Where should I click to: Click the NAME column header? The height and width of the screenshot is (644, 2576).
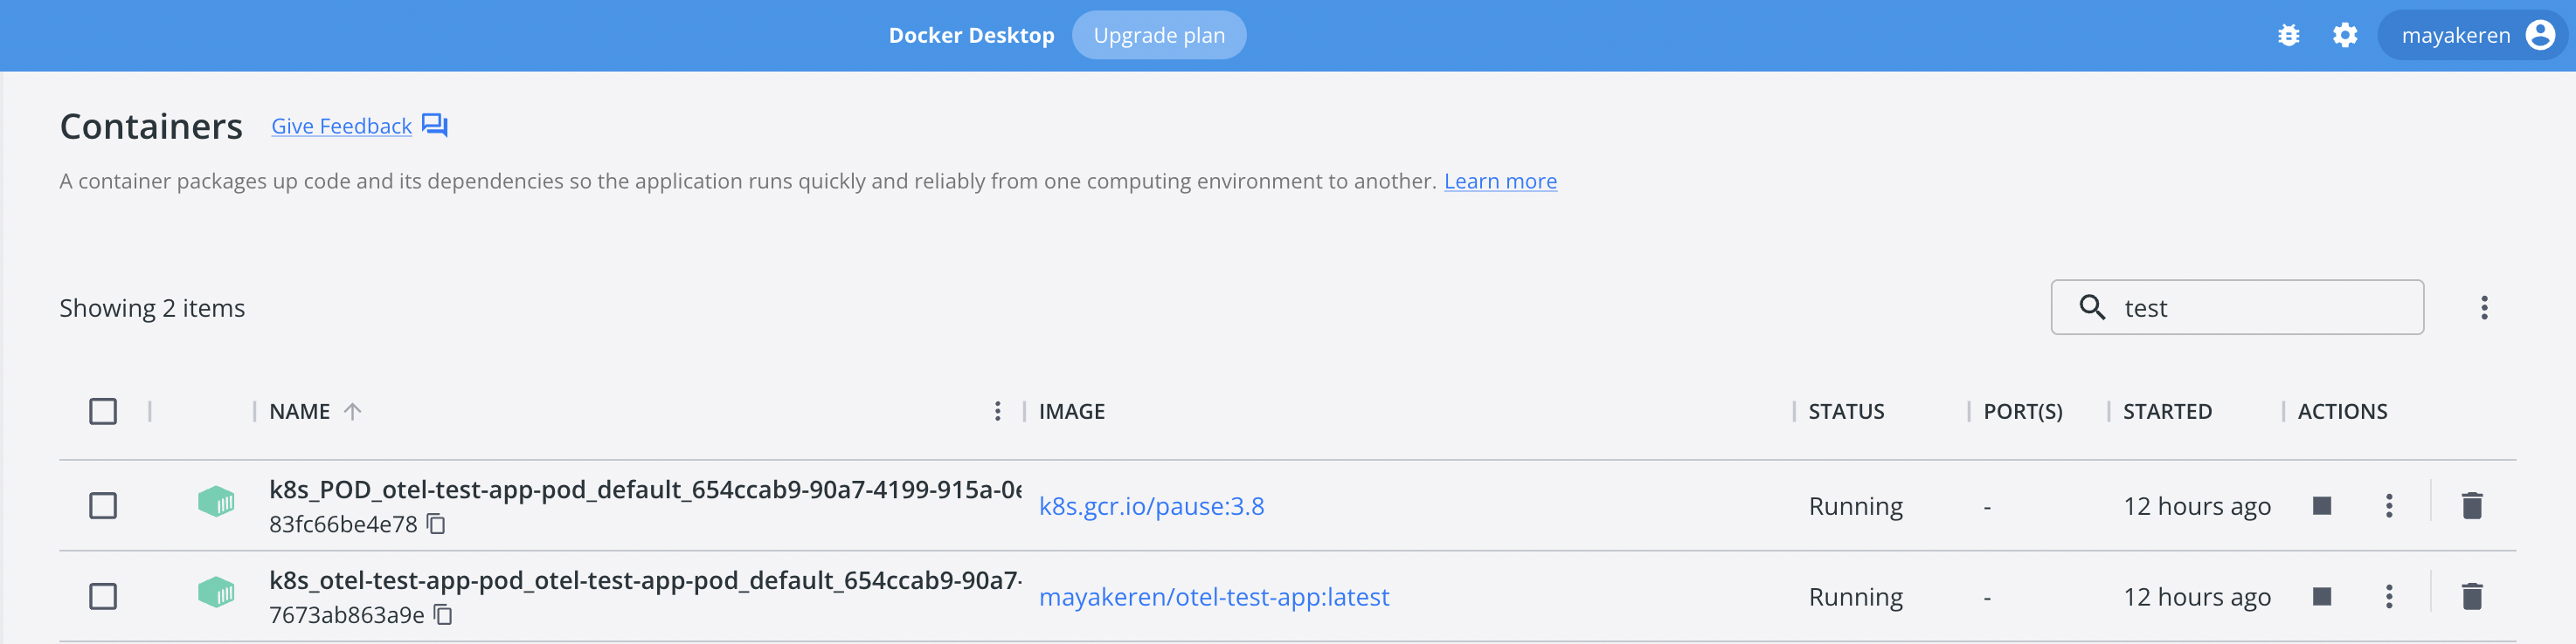(x=299, y=411)
